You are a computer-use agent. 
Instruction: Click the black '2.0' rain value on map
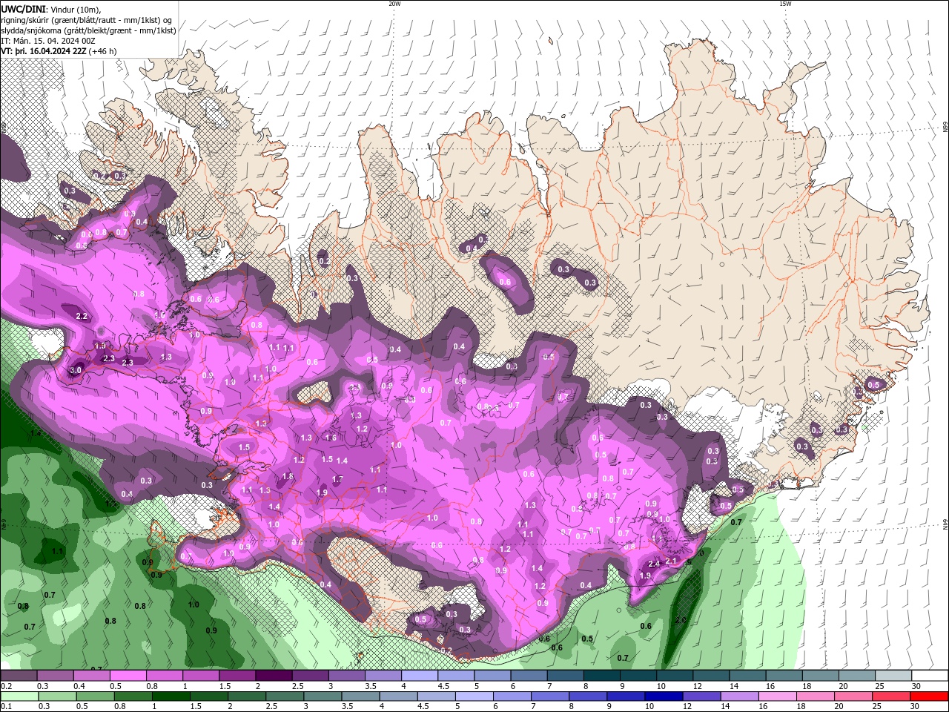(x=681, y=620)
